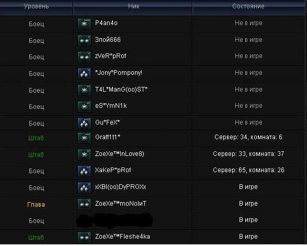
Task: Click the rank icon next to Злой666
Action: point(84,41)
